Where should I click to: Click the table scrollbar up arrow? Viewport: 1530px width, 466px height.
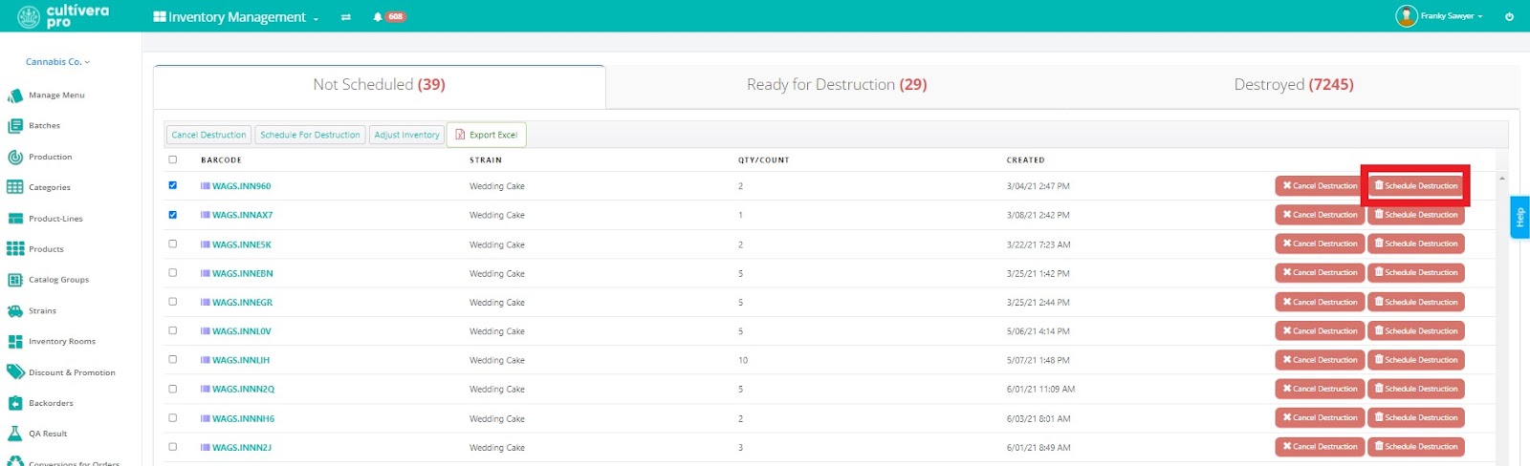coord(1502,179)
